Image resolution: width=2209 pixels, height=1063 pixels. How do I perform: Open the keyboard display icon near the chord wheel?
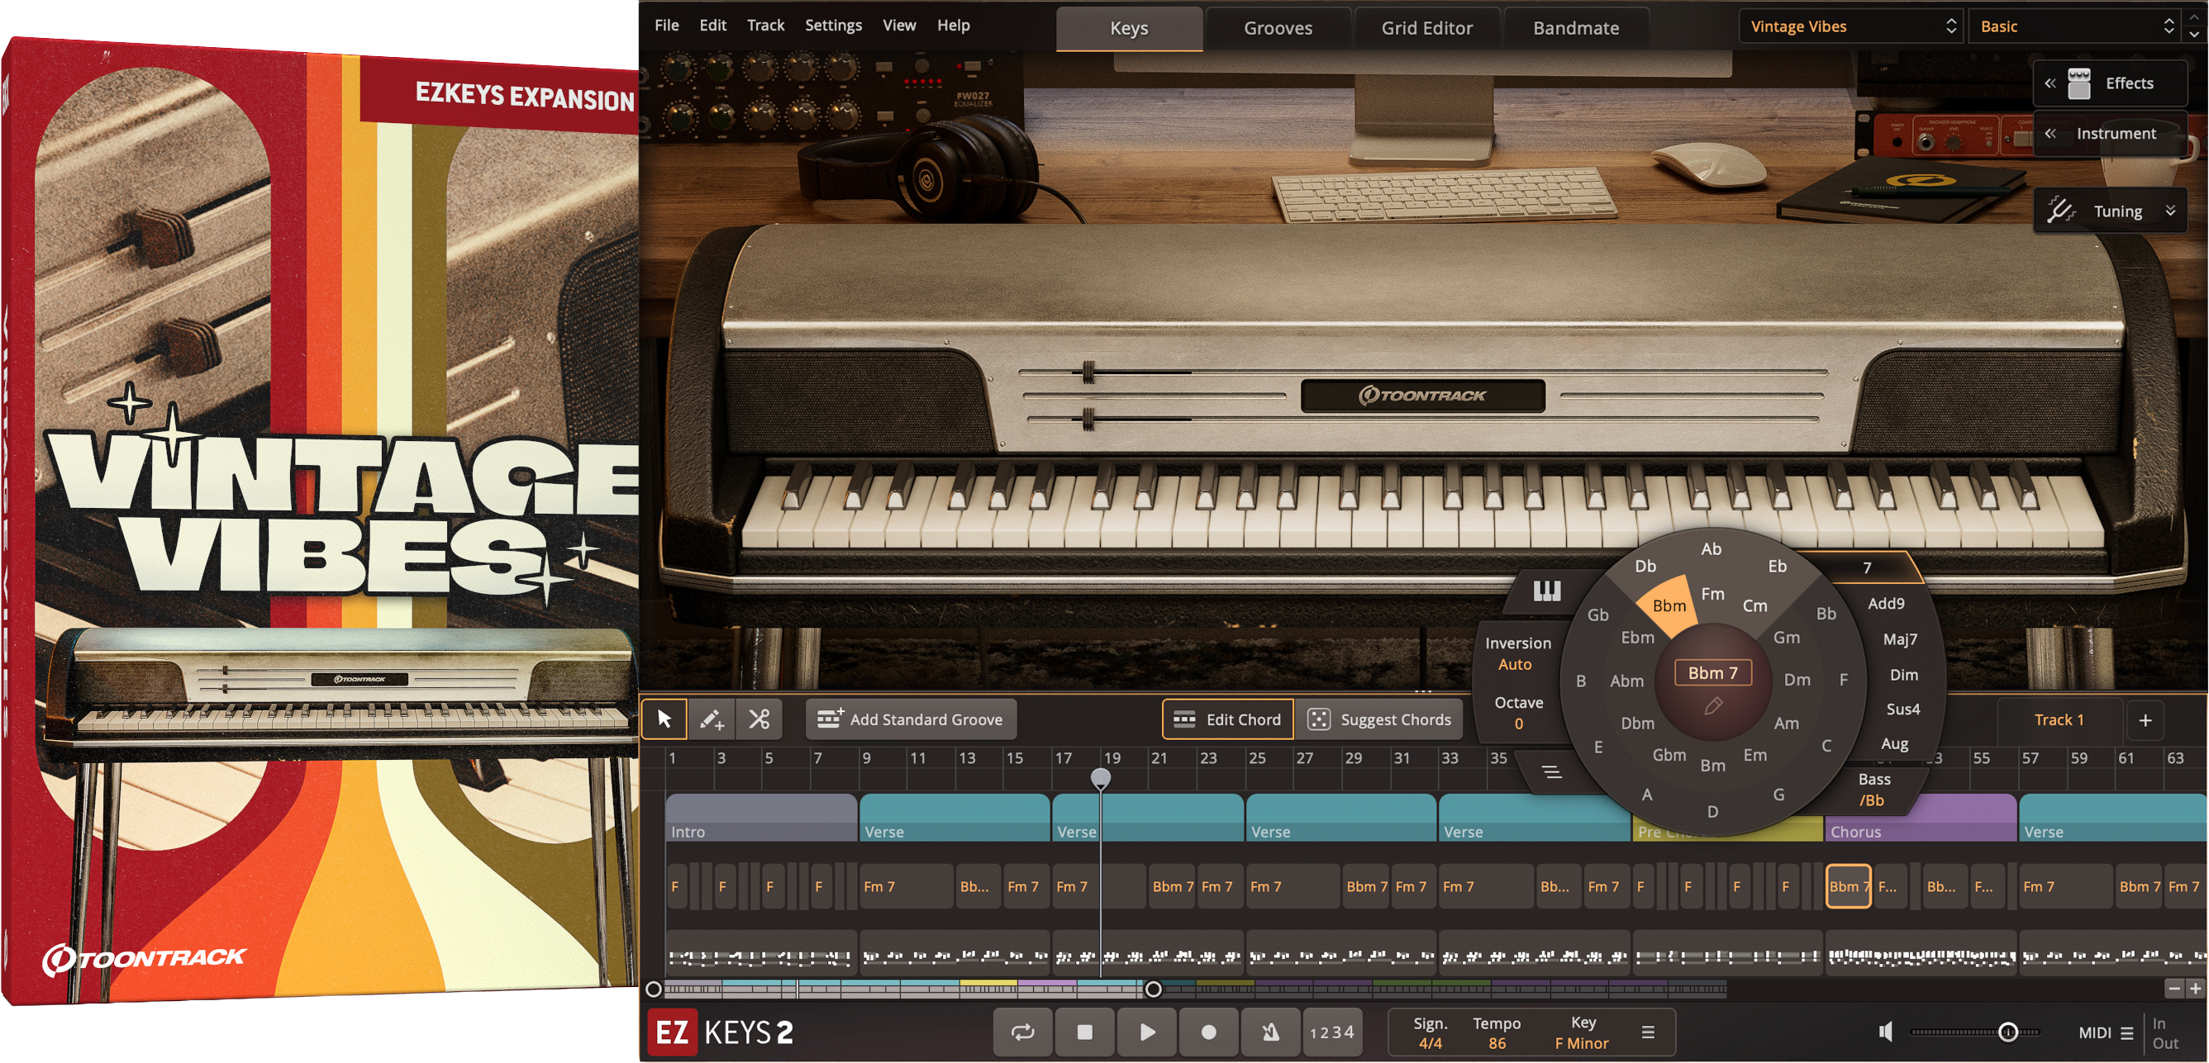tap(1549, 590)
